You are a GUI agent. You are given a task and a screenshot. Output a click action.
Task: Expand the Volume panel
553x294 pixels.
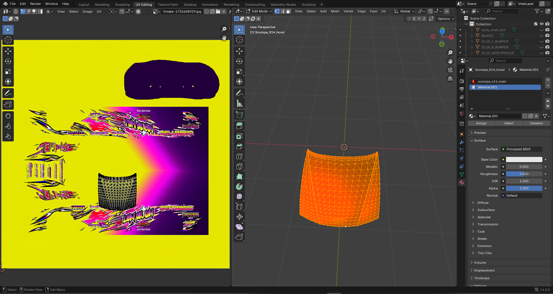click(x=480, y=263)
